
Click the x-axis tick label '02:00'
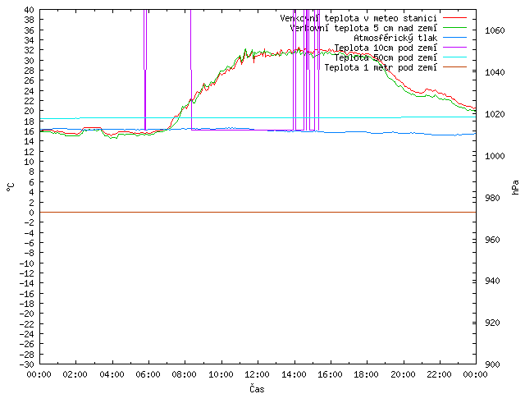(75, 374)
